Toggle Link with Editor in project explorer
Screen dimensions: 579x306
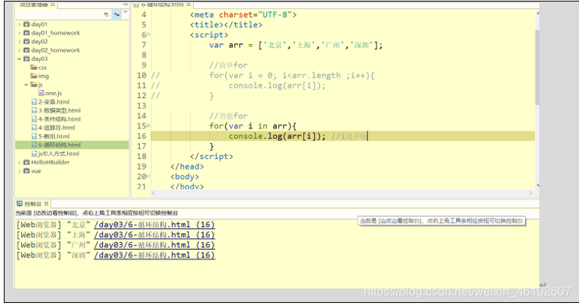click(x=117, y=14)
